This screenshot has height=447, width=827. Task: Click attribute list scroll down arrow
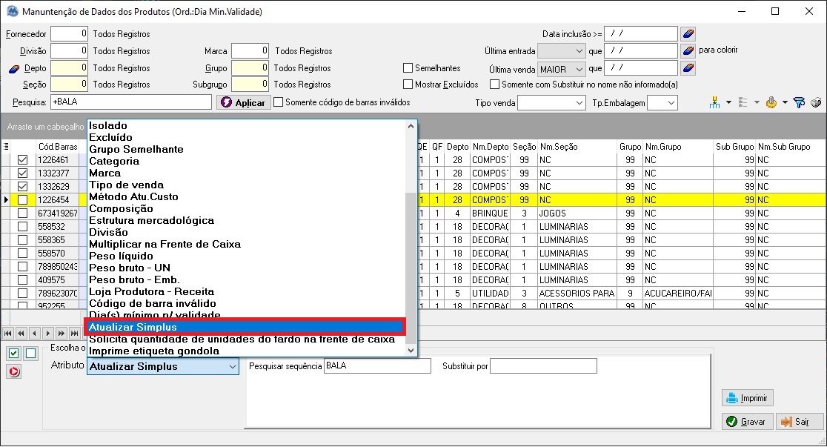[411, 351]
